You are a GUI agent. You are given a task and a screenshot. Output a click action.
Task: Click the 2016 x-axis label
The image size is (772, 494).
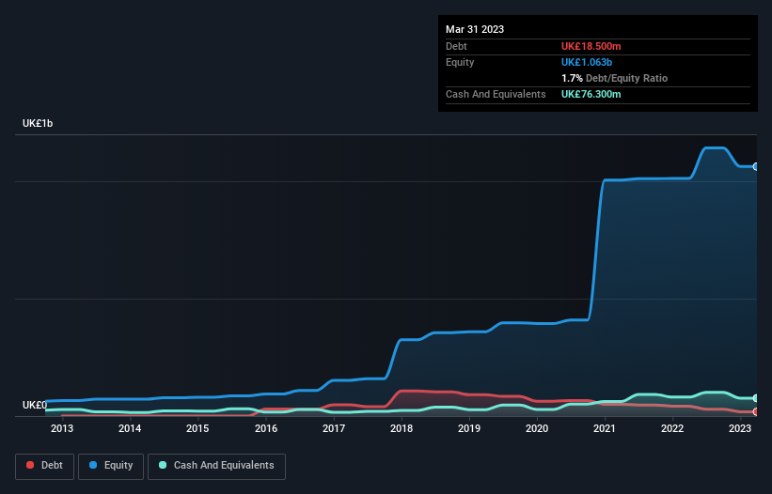click(266, 428)
